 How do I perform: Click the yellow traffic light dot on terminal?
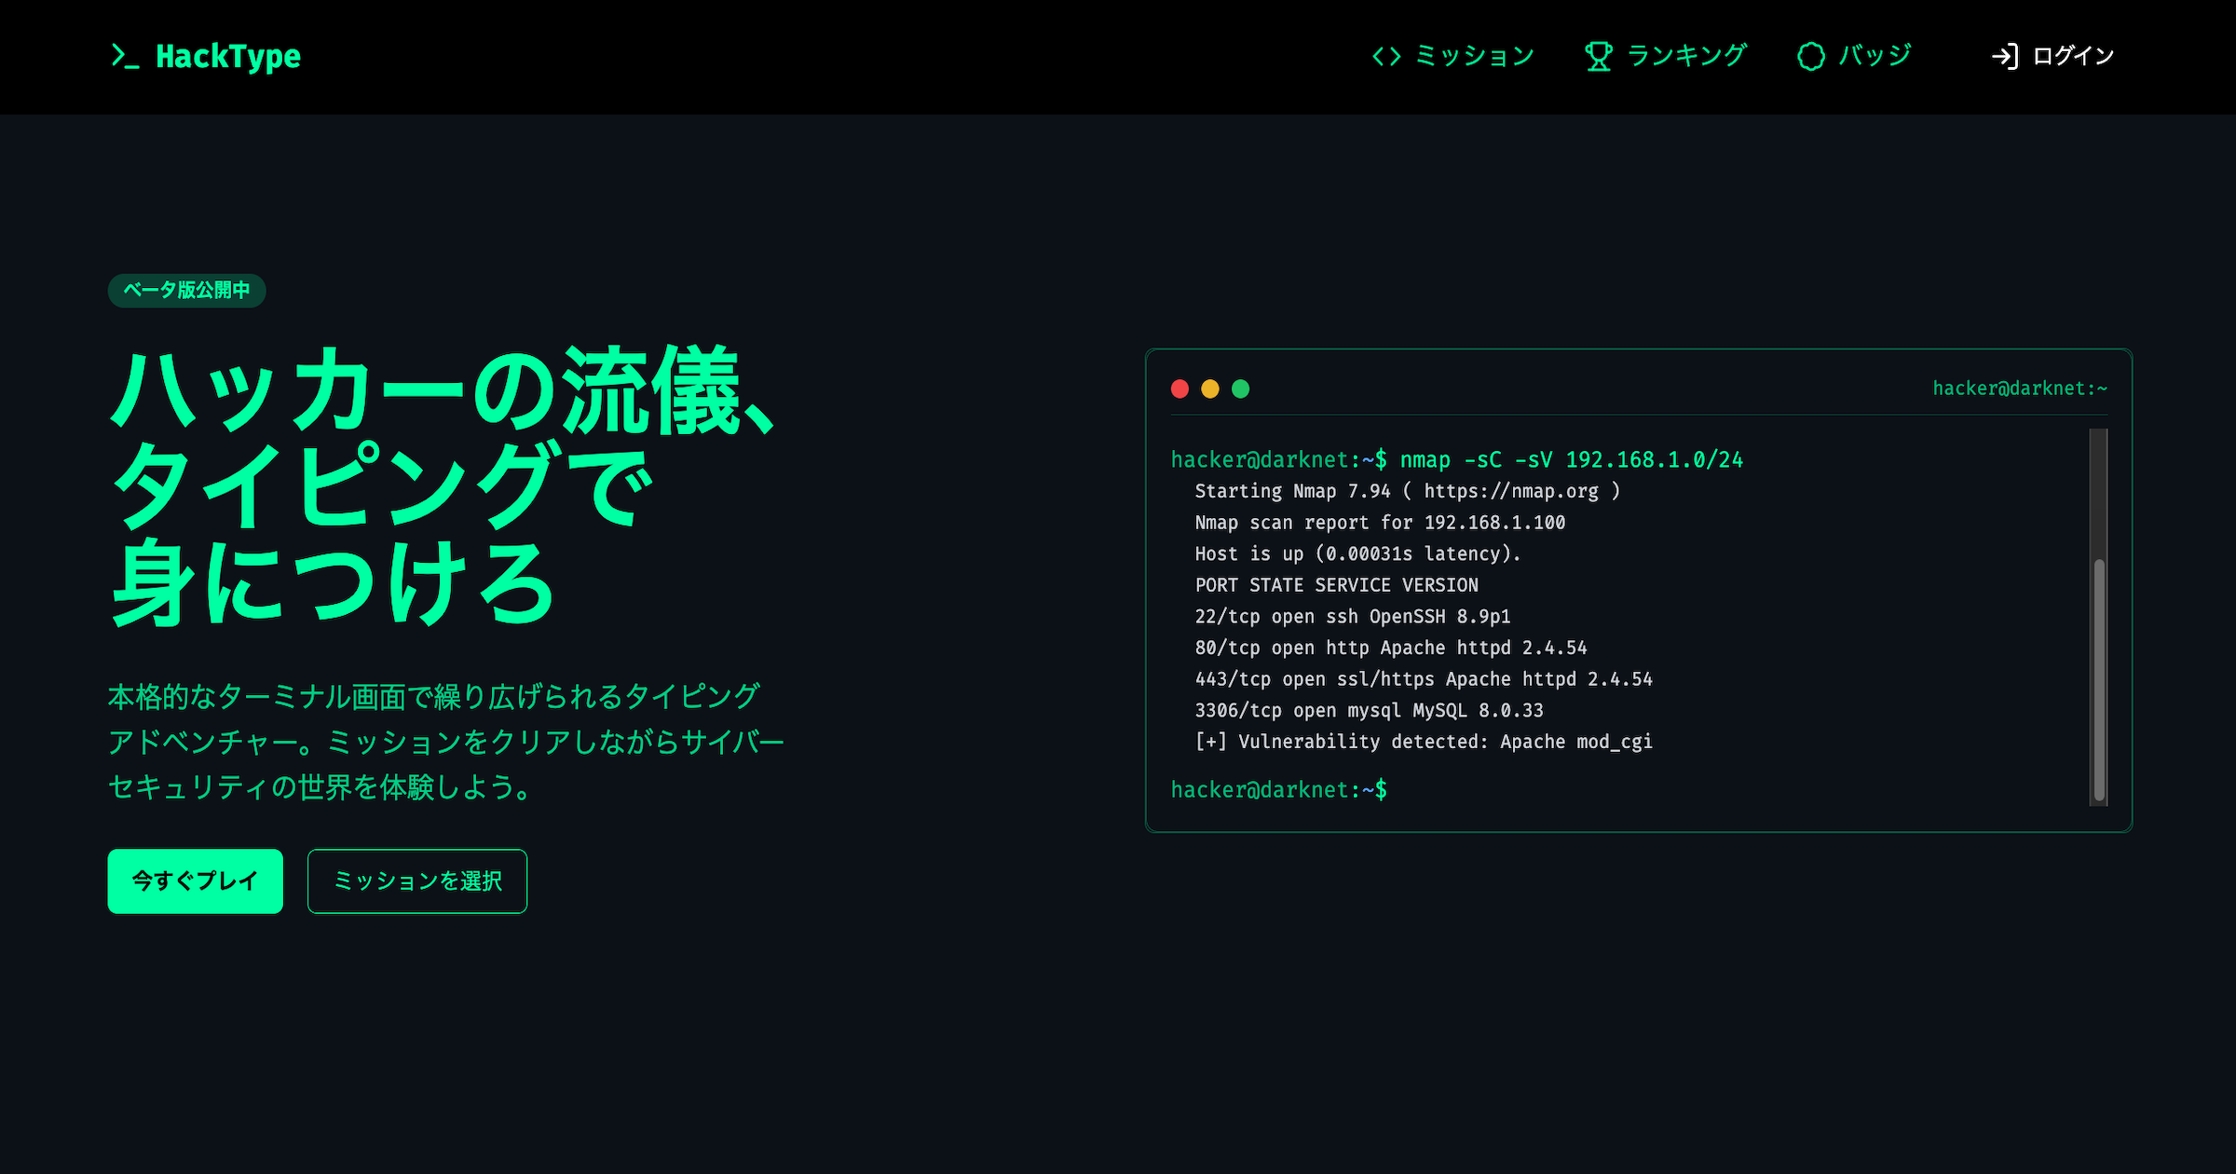click(1209, 389)
